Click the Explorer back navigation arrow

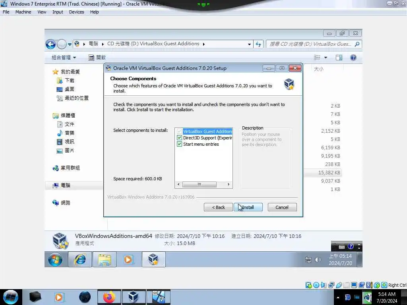[x=50, y=44]
